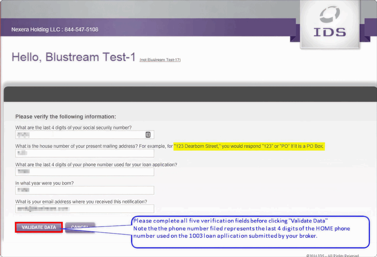Focus the birth year input field
377x257 pixels.
(x=85, y=190)
